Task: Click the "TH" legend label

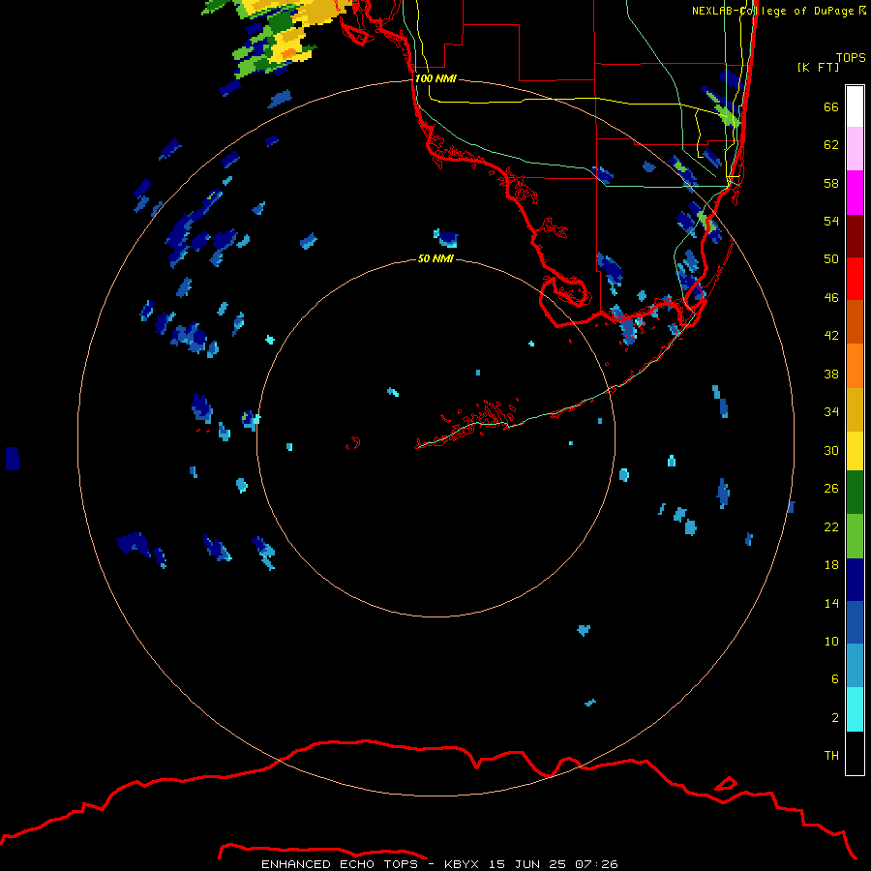Action: [831, 756]
